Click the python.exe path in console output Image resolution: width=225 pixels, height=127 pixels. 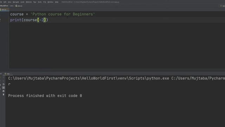tap(89, 78)
